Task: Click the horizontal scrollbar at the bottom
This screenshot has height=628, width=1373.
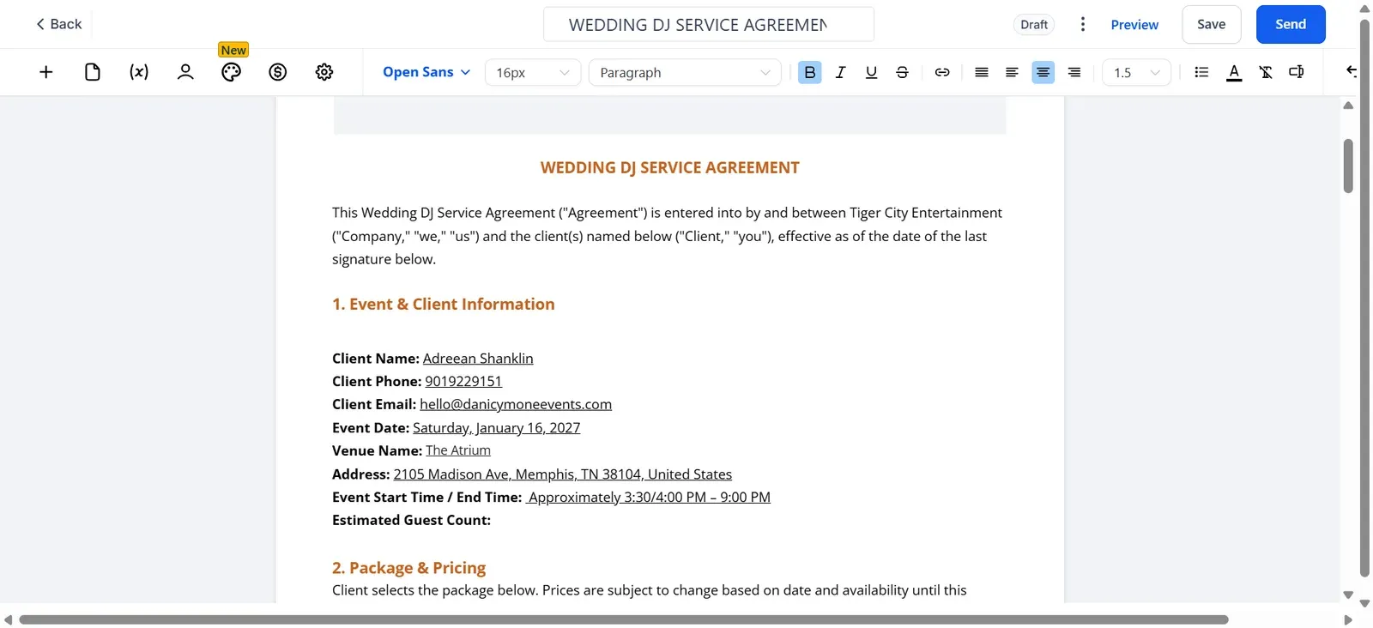Action: point(624,619)
